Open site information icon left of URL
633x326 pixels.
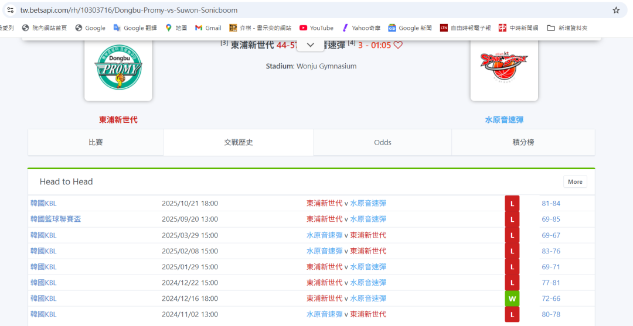click(x=10, y=10)
